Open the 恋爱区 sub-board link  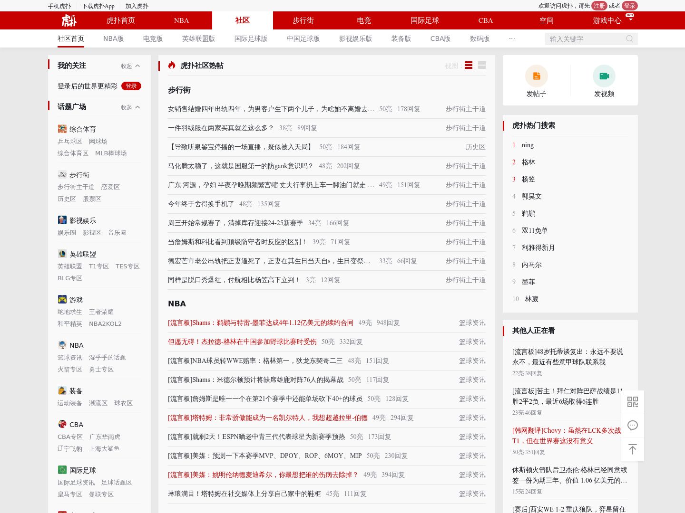coord(110,187)
